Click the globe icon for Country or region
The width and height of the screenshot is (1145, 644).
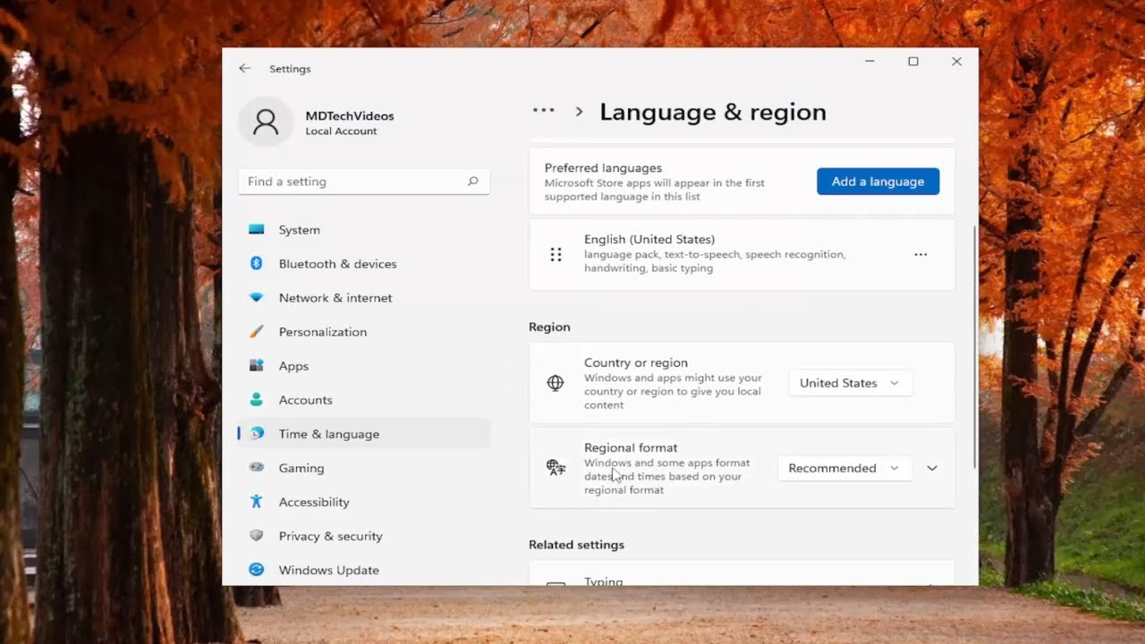[556, 383]
